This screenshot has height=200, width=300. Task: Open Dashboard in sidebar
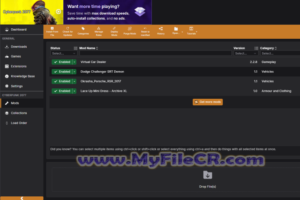[x=19, y=30]
